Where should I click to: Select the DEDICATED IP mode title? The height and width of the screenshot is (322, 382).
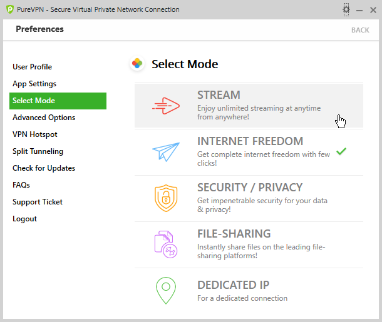(234, 284)
